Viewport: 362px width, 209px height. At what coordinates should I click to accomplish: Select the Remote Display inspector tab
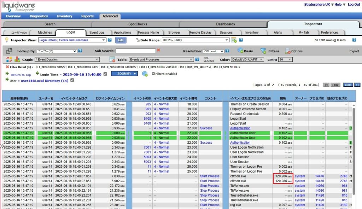(x=200, y=32)
